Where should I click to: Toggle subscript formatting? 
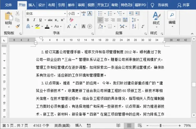tap(56, 20)
